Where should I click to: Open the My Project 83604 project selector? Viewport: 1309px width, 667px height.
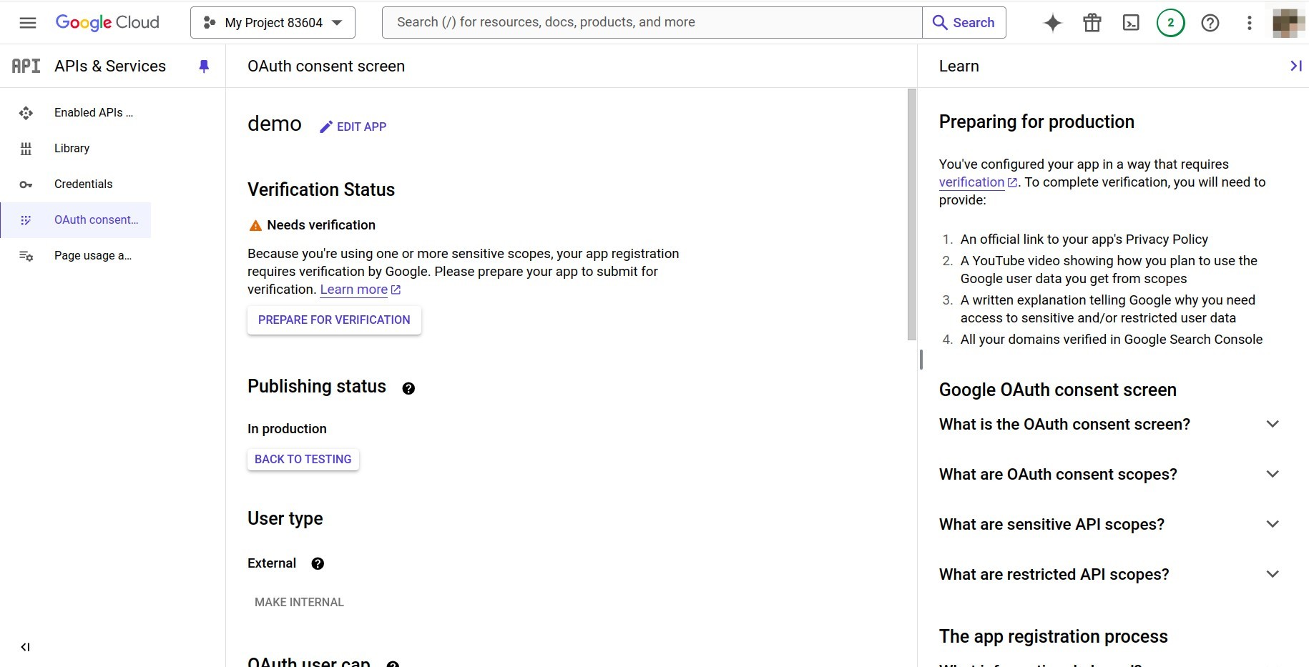point(272,22)
